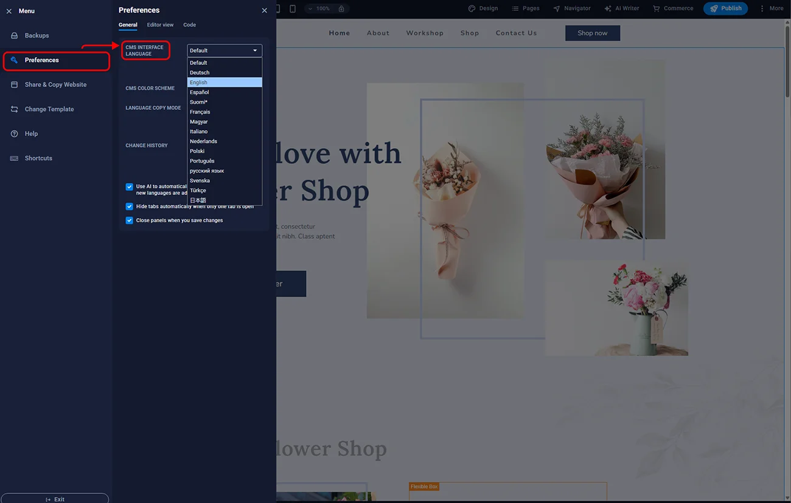
Task: Switch to the mobile device preview icon
Action: 293,9
